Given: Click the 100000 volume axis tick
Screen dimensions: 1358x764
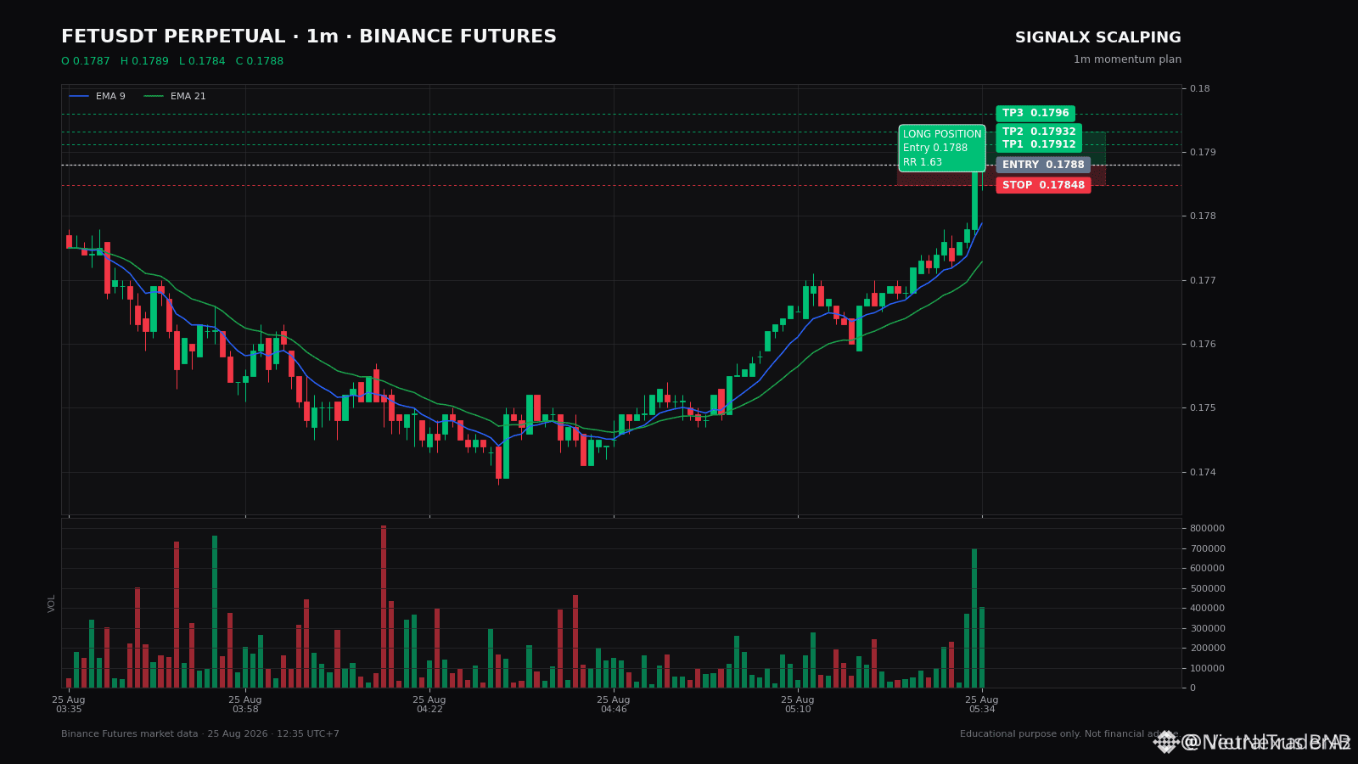Looking at the screenshot, I should [1207, 669].
